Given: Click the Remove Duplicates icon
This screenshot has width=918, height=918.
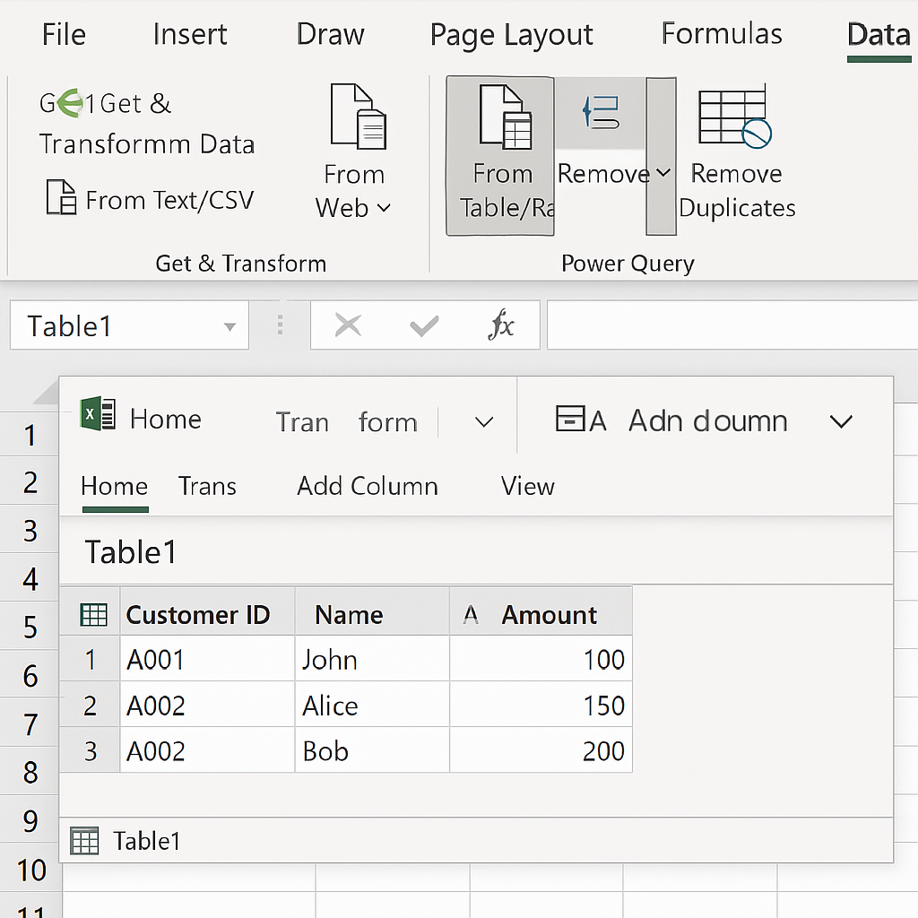Looking at the screenshot, I should coord(734,117).
